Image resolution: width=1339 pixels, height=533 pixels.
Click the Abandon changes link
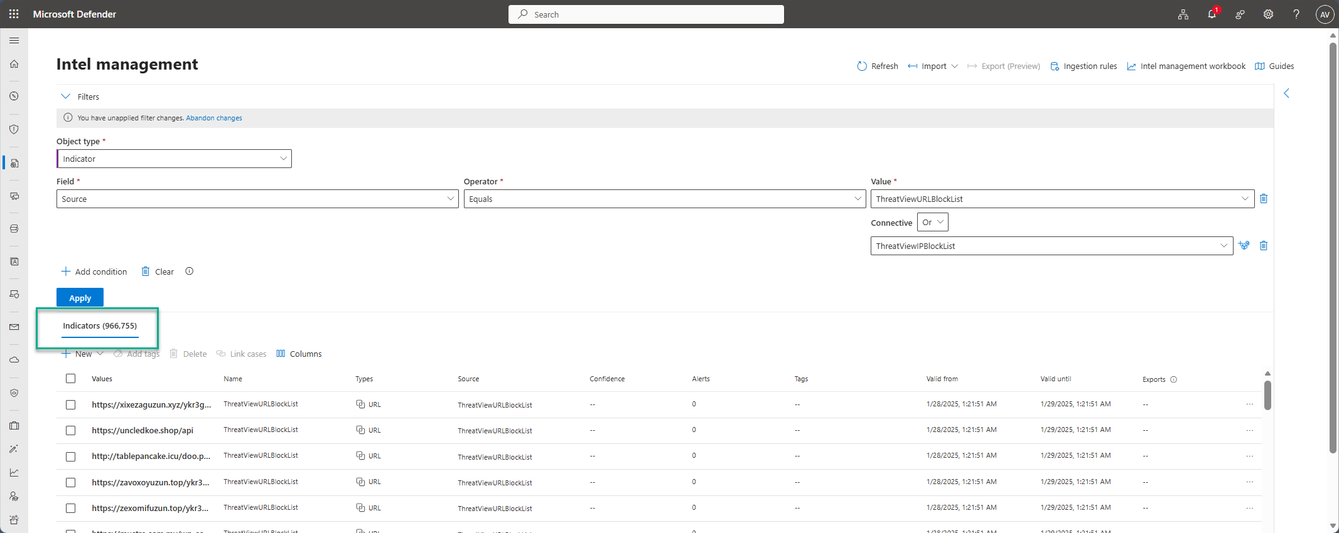tap(214, 118)
